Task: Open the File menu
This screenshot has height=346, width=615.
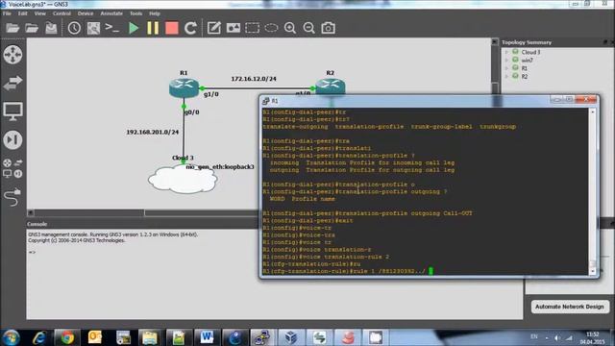Action: click(7, 13)
